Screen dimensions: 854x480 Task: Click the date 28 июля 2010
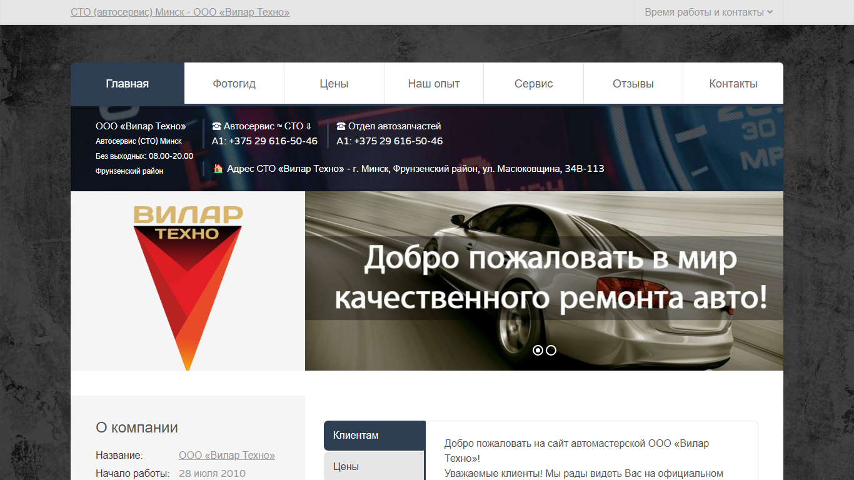[x=213, y=474]
